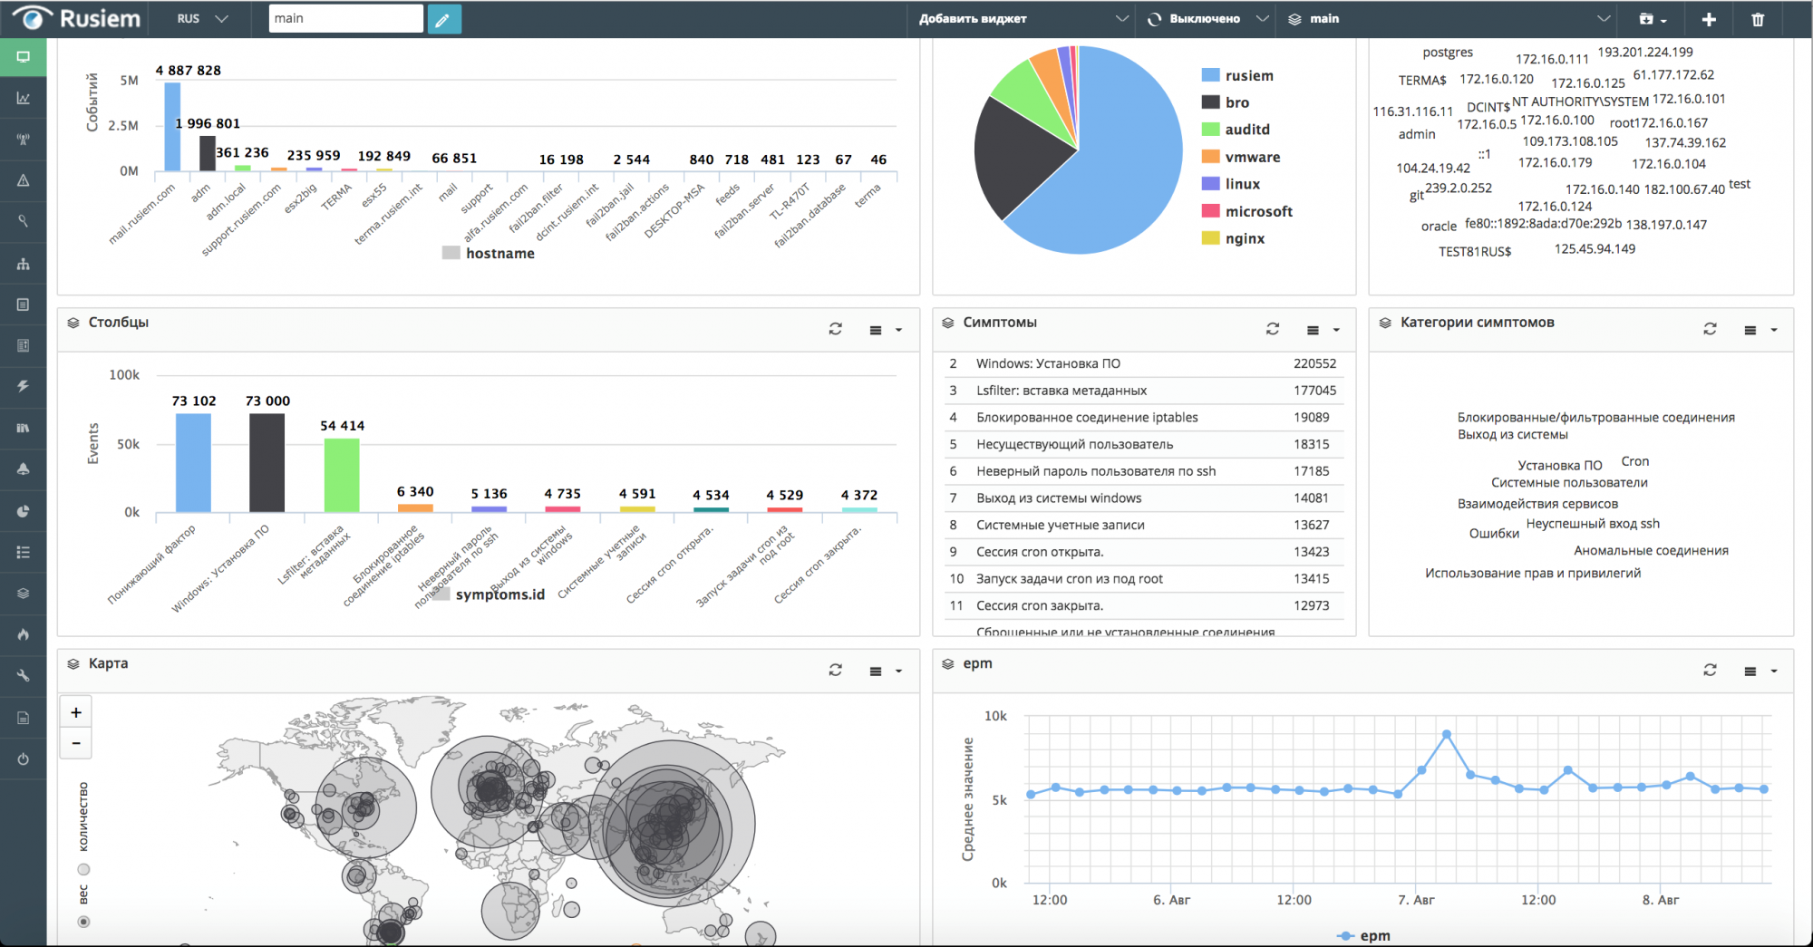Click the 73 102 blue bar in Столбцы chart
Viewport: 1813px width, 947px height.
(193, 463)
